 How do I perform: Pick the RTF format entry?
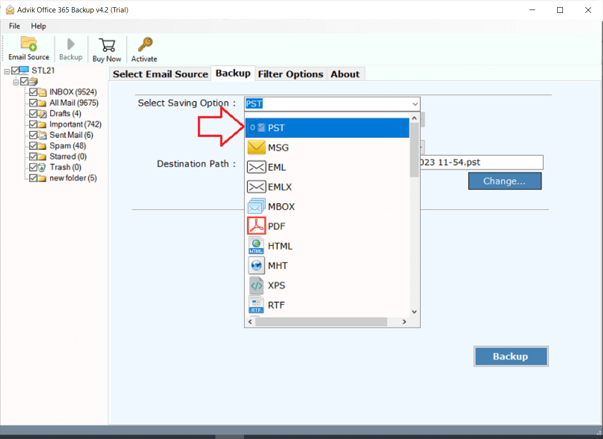[x=328, y=305]
